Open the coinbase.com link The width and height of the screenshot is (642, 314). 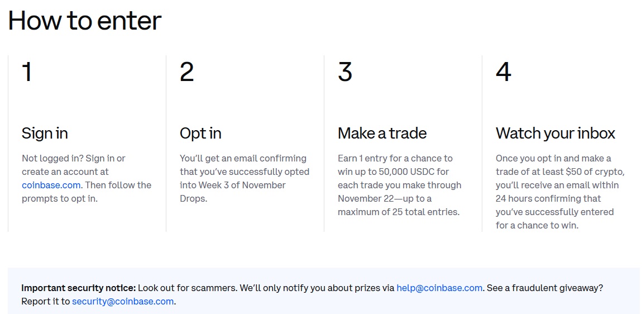51,185
